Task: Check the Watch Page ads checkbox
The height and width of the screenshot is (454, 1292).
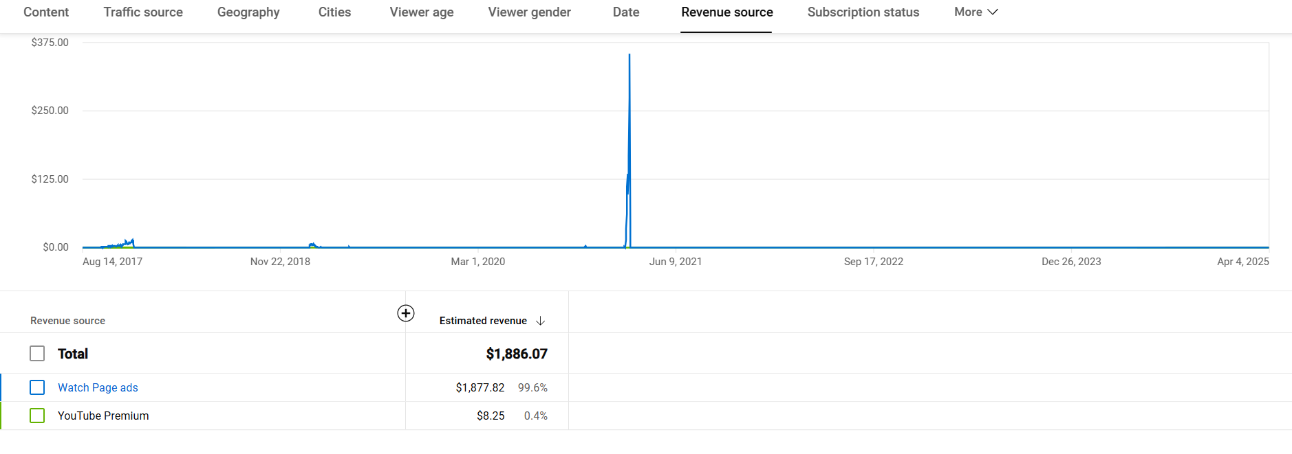Action: tap(37, 387)
